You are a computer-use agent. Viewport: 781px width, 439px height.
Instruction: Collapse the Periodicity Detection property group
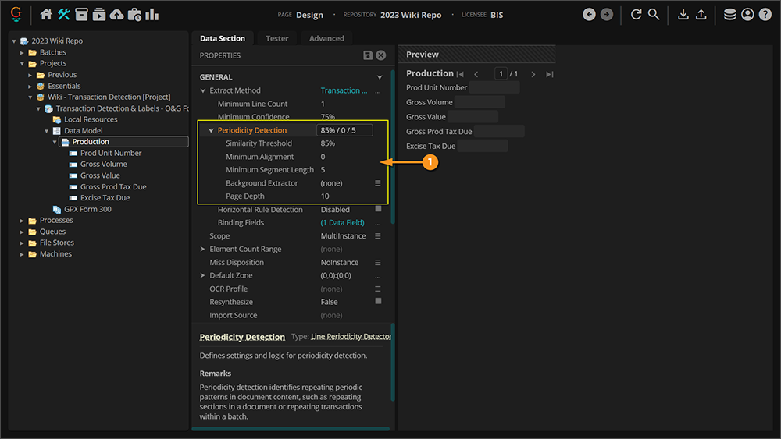click(211, 131)
